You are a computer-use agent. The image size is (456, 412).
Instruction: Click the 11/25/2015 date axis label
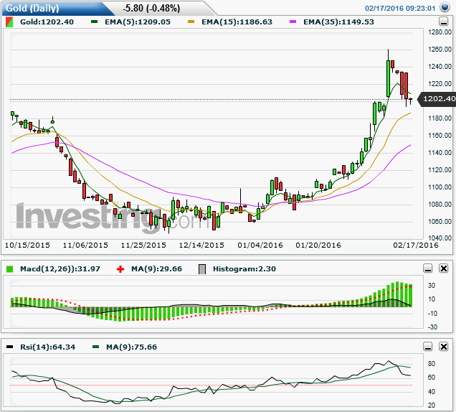click(143, 245)
